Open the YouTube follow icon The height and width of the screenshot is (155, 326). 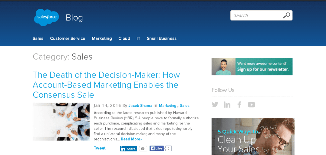click(251, 105)
